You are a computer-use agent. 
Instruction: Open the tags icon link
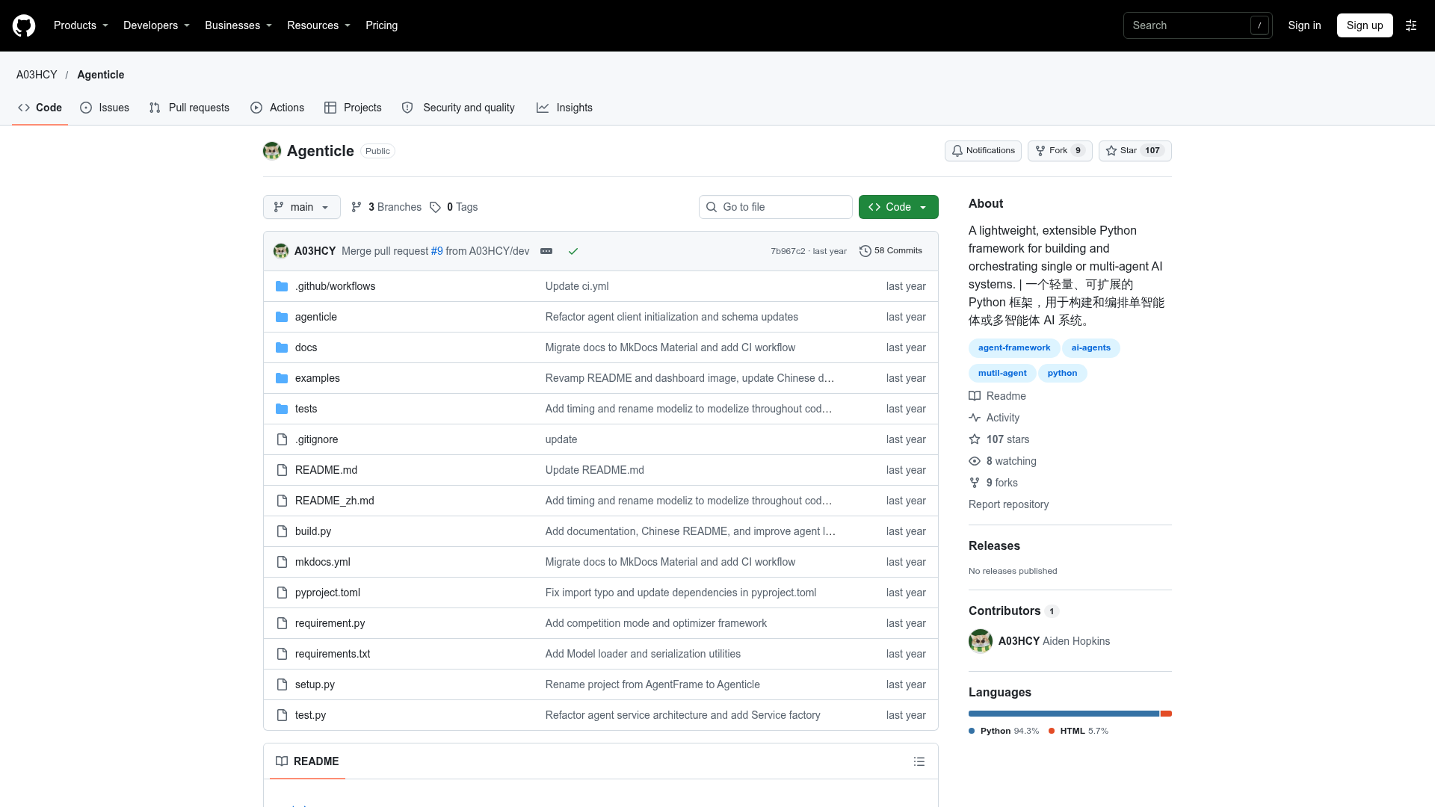click(x=435, y=207)
